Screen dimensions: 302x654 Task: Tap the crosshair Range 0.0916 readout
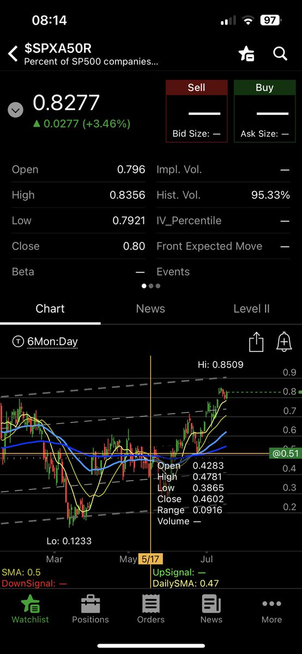coord(190,510)
